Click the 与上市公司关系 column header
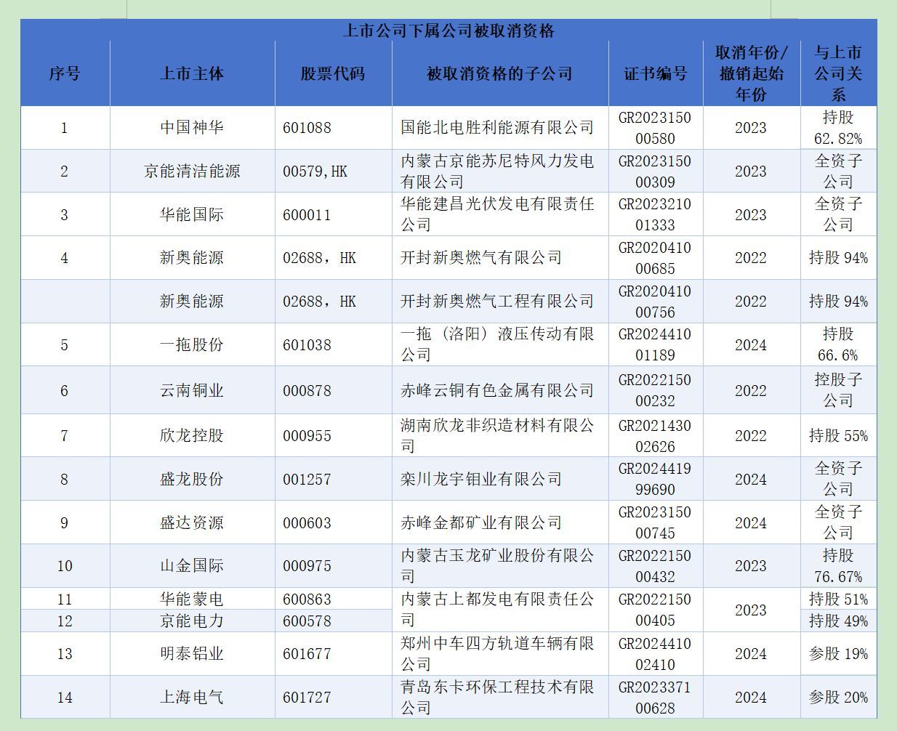The height and width of the screenshot is (731, 897). click(x=838, y=73)
